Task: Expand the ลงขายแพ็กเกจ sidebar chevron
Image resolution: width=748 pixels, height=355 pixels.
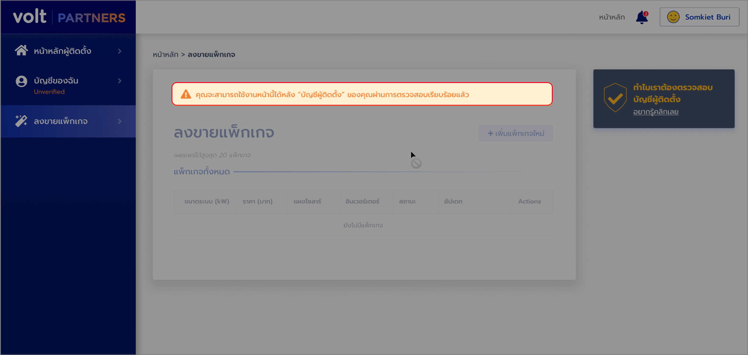Action: [x=120, y=121]
